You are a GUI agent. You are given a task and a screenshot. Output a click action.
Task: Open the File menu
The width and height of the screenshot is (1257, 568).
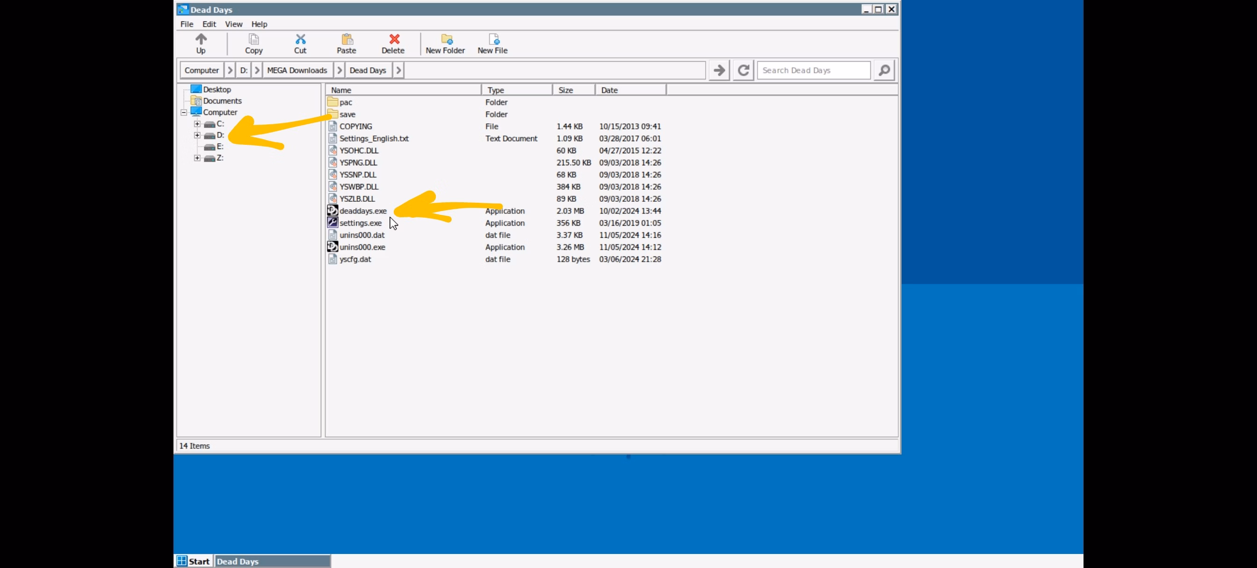click(x=187, y=24)
